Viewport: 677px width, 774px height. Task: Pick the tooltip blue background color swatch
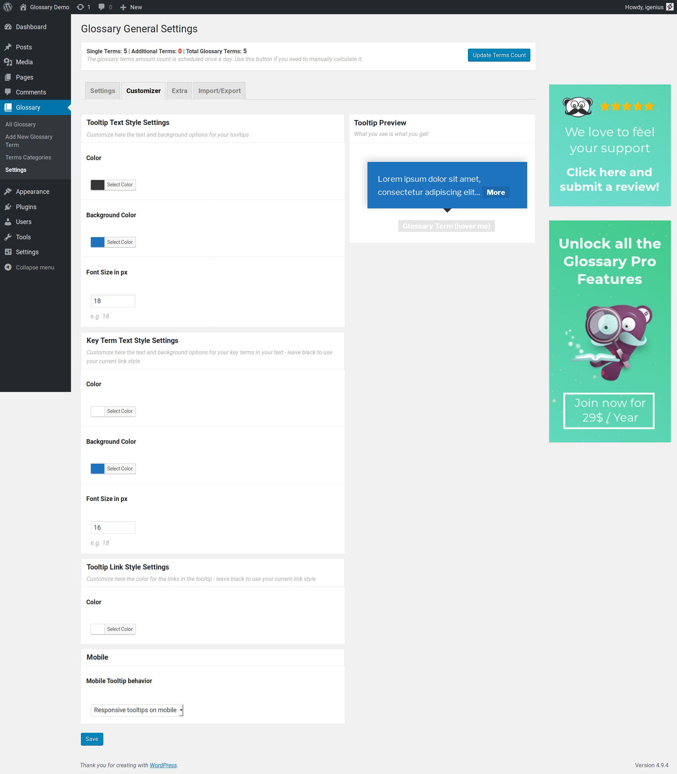point(98,242)
